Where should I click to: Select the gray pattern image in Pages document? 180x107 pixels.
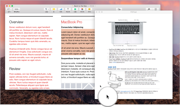pyautogui.click(x=78, y=86)
